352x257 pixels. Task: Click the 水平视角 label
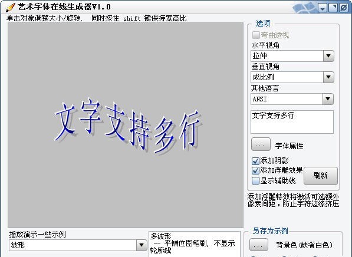click(265, 45)
